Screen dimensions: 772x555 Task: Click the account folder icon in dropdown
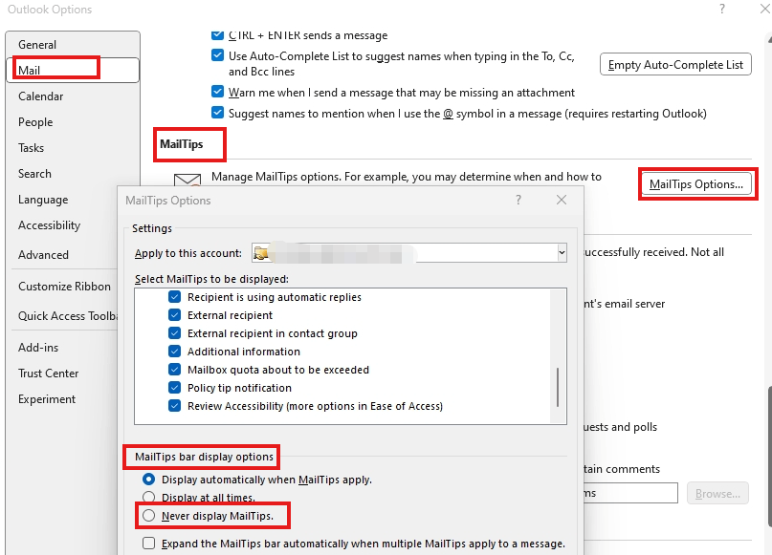[260, 253]
